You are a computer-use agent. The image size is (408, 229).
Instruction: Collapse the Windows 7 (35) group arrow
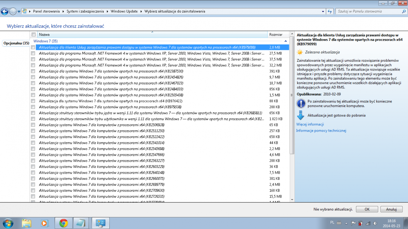pyautogui.click(x=286, y=41)
